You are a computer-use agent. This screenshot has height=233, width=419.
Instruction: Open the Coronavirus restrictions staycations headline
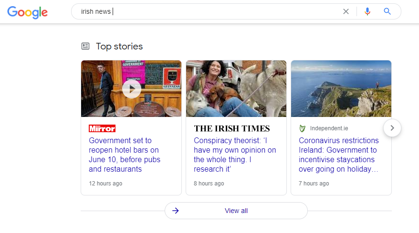(339, 155)
